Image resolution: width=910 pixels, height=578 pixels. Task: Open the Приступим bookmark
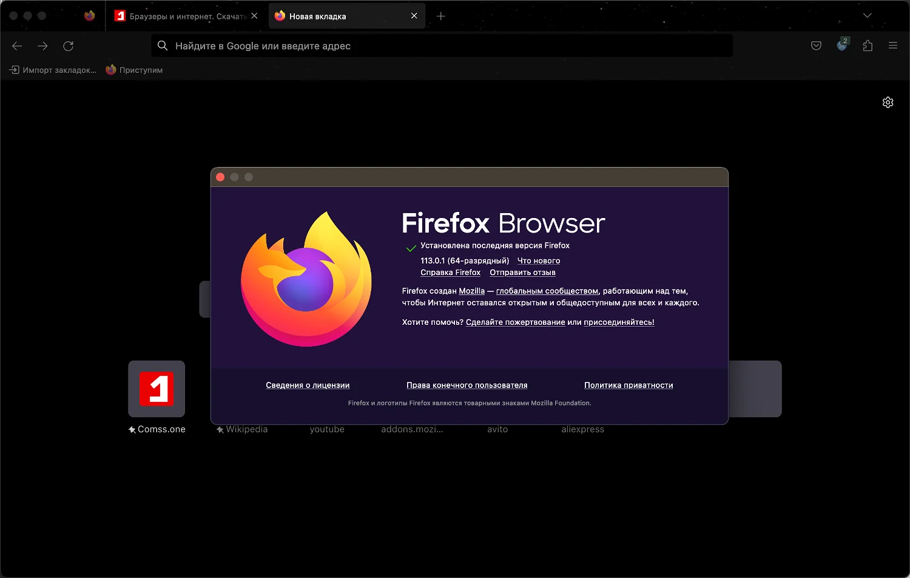(x=135, y=70)
